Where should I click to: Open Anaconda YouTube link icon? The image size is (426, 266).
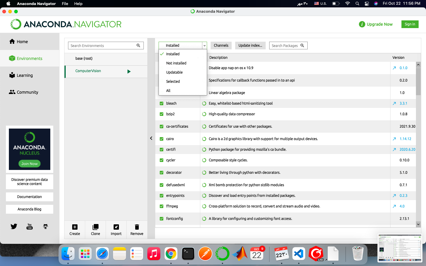[30, 226]
